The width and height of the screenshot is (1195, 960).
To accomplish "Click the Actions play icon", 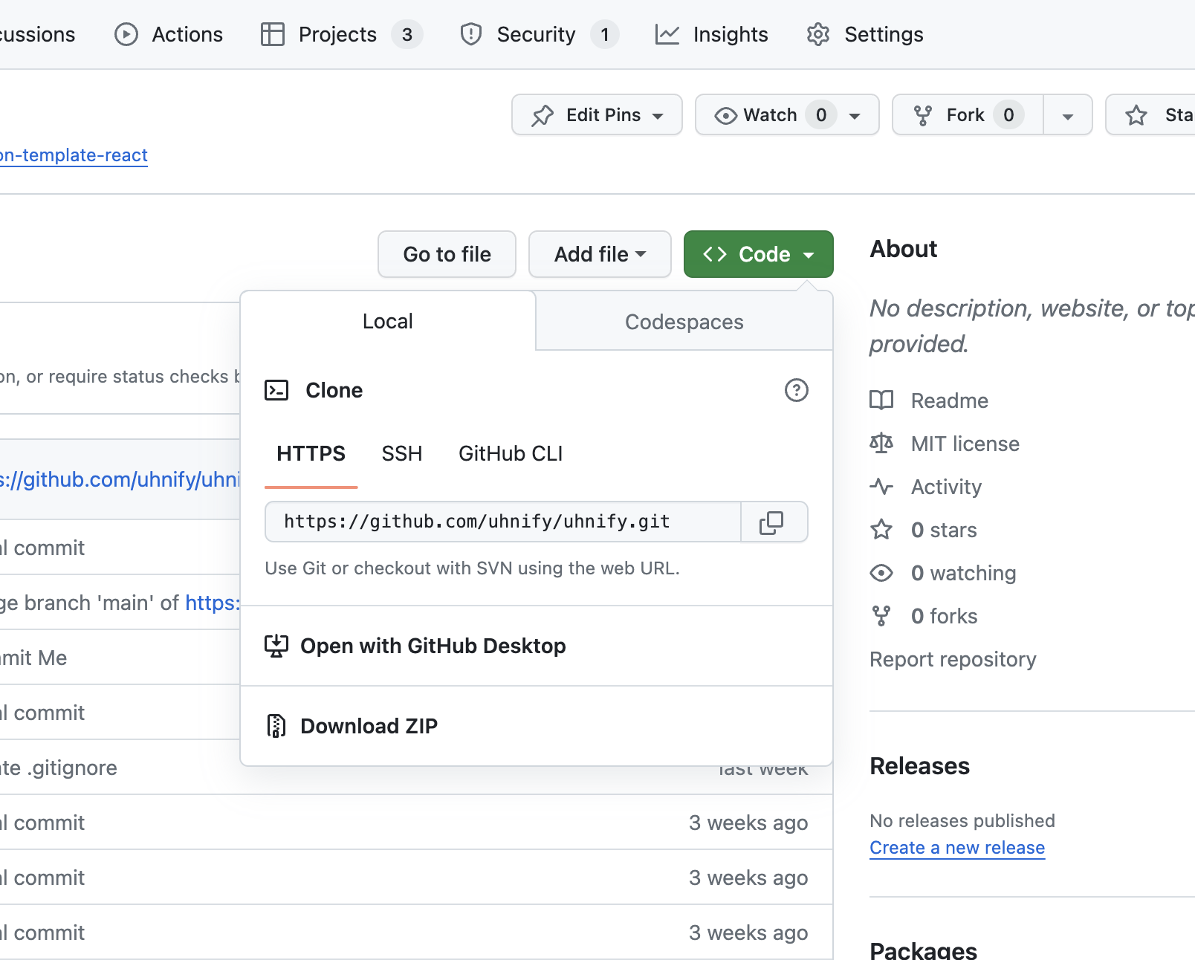I will [x=126, y=34].
